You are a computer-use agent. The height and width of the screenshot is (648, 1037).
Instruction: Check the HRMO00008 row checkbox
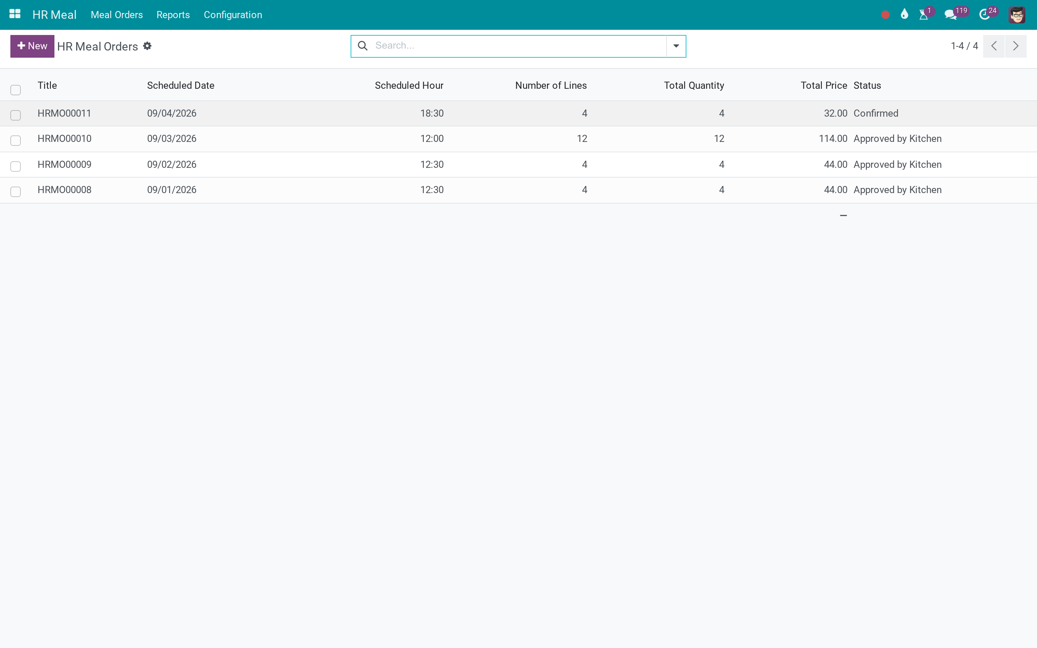(x=16, y=191)
